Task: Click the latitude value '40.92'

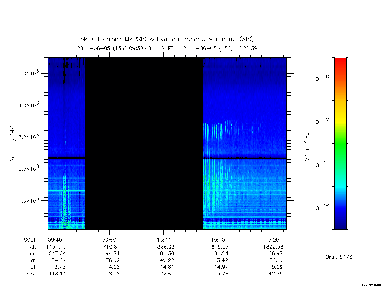Action: [x=167, y=260]
